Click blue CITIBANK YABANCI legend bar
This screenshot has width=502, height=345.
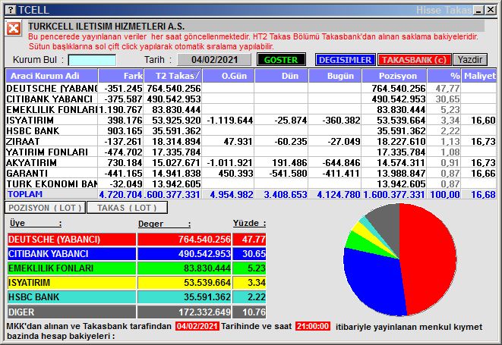point(71,253)
